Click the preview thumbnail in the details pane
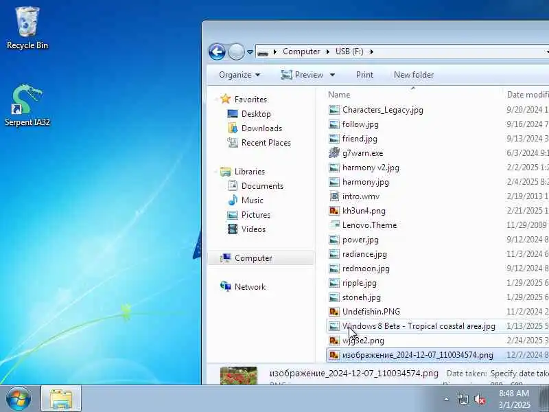This screenshot has height=412, width=549. (239, 376)
